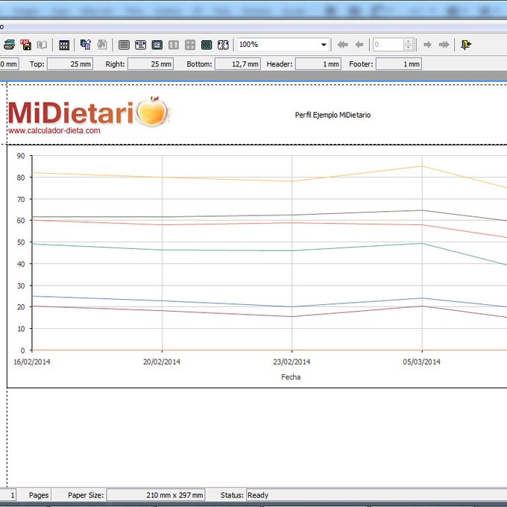
Task: Jump to the last page double-arrow
Action: click(444, 45)
